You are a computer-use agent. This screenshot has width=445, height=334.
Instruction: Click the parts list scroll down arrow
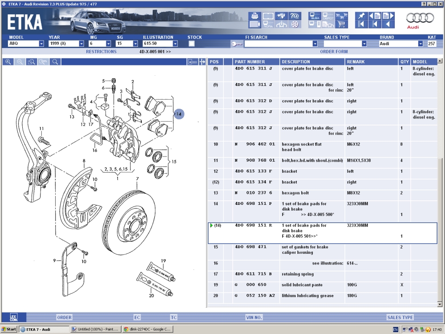440,304
